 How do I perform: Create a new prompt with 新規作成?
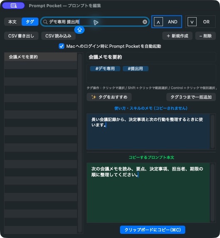(x=177, y=36)
